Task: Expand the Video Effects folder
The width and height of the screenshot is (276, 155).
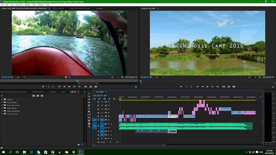Action: (x=2, y=108)
